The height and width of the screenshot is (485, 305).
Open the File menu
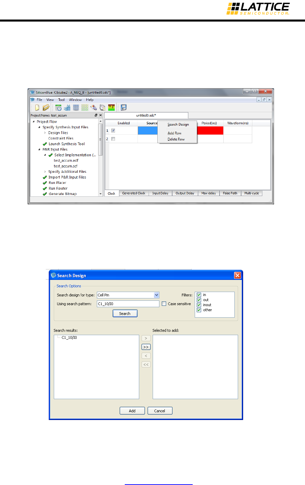click(x=39, y=100)
